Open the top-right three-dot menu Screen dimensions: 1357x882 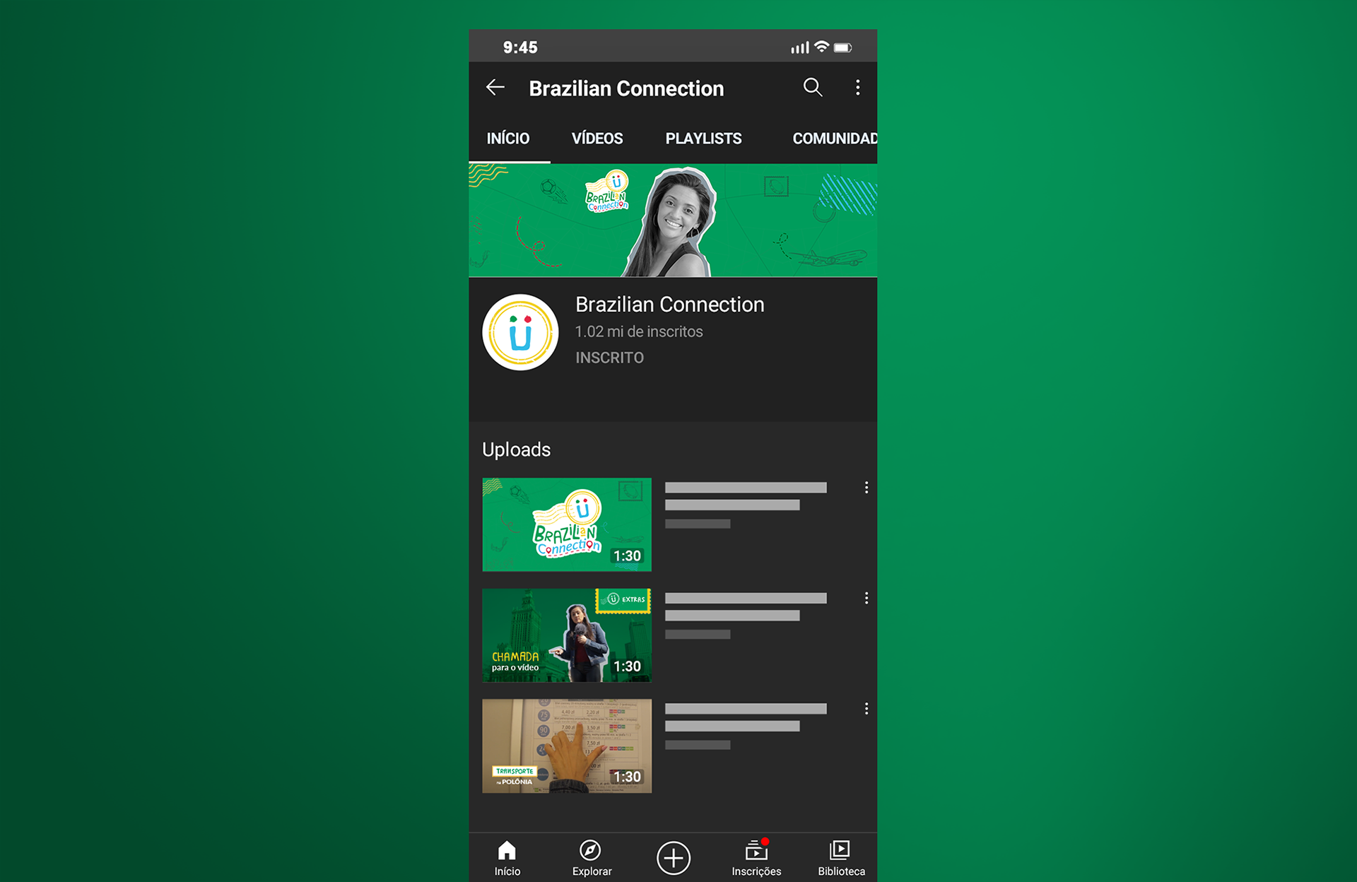coord(857,88)
